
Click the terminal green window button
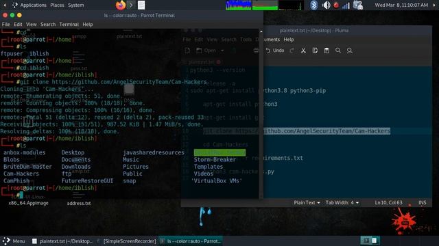pyautogui.click(x=12, y=15)
